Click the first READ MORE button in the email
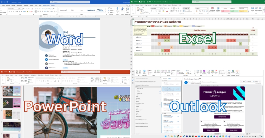Image resolution: width=265 pixels, height=138 pixels. (222, 117)
